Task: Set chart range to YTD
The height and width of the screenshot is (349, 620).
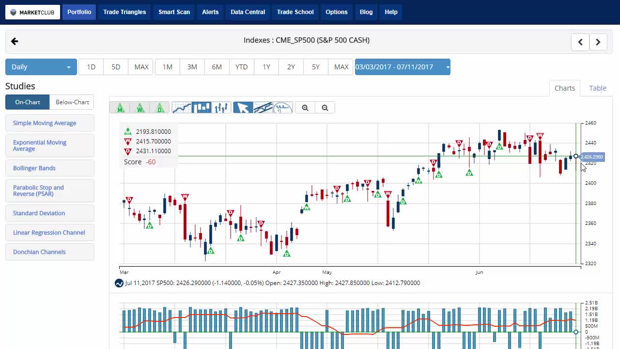Action: tap(242, 67)
